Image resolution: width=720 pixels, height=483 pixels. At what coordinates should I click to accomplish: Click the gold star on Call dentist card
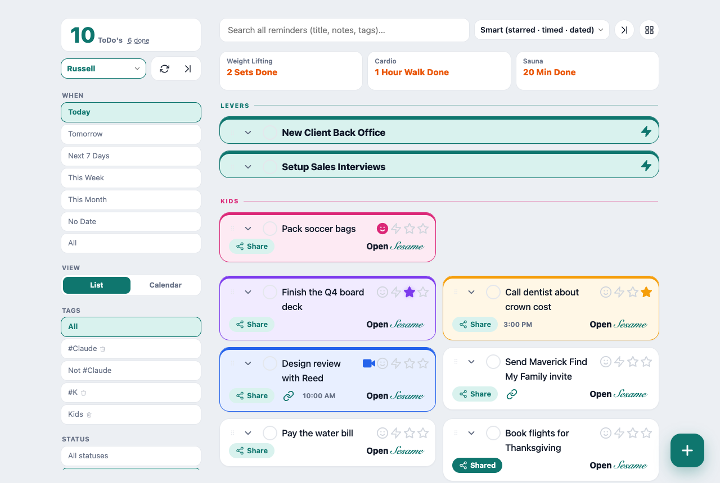(646, 292)
